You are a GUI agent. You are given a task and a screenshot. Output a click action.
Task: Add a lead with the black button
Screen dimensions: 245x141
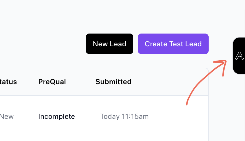point(109,44)
